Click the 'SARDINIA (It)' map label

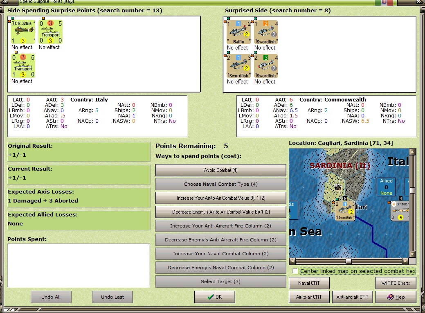tap(340, 165)
